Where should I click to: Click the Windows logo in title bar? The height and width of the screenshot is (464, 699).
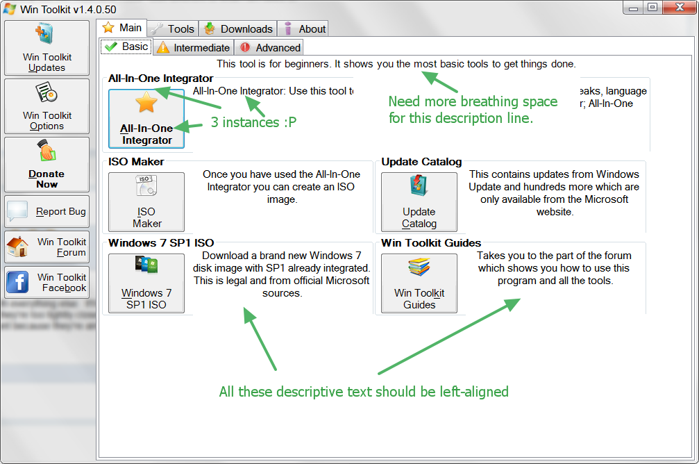coord(10,9)
